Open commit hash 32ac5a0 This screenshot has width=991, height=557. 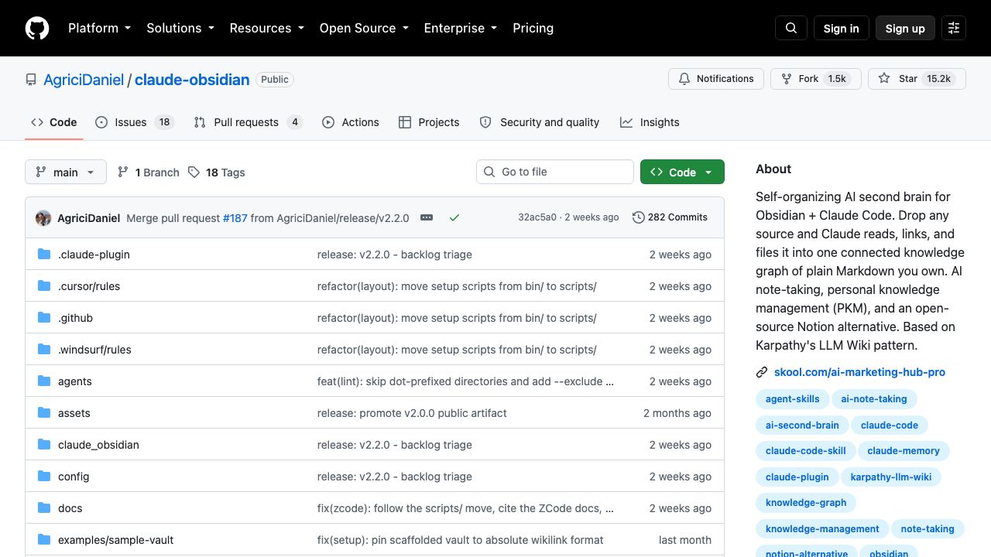[x=537, y=217]
